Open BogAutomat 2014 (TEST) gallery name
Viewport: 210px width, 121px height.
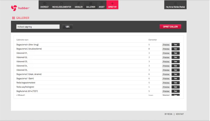click(27, 91)
